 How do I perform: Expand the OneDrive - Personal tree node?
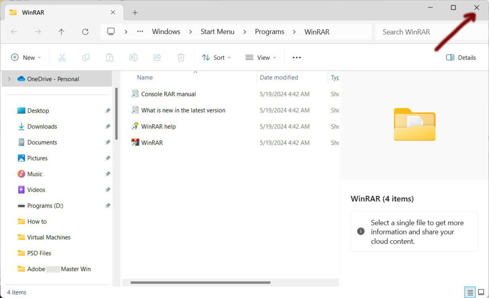(x=9, y=79)
